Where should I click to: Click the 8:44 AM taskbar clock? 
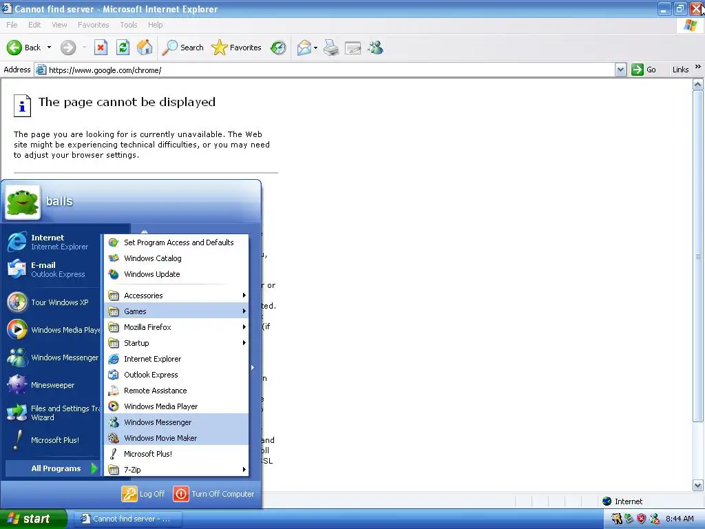(680, 519)
